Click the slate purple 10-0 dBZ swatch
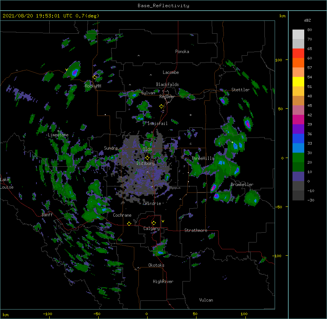 pos(298,177)
